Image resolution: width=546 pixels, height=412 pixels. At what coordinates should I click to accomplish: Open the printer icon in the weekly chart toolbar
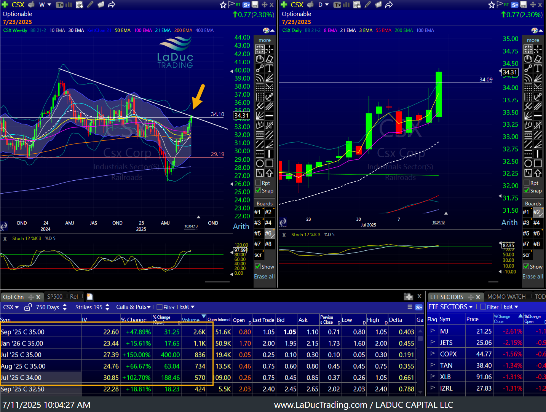(x=31, y=5)
